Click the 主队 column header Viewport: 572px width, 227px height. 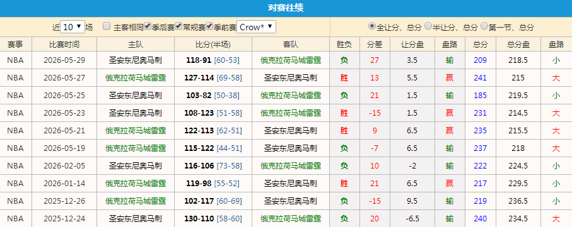pos(136,45)
